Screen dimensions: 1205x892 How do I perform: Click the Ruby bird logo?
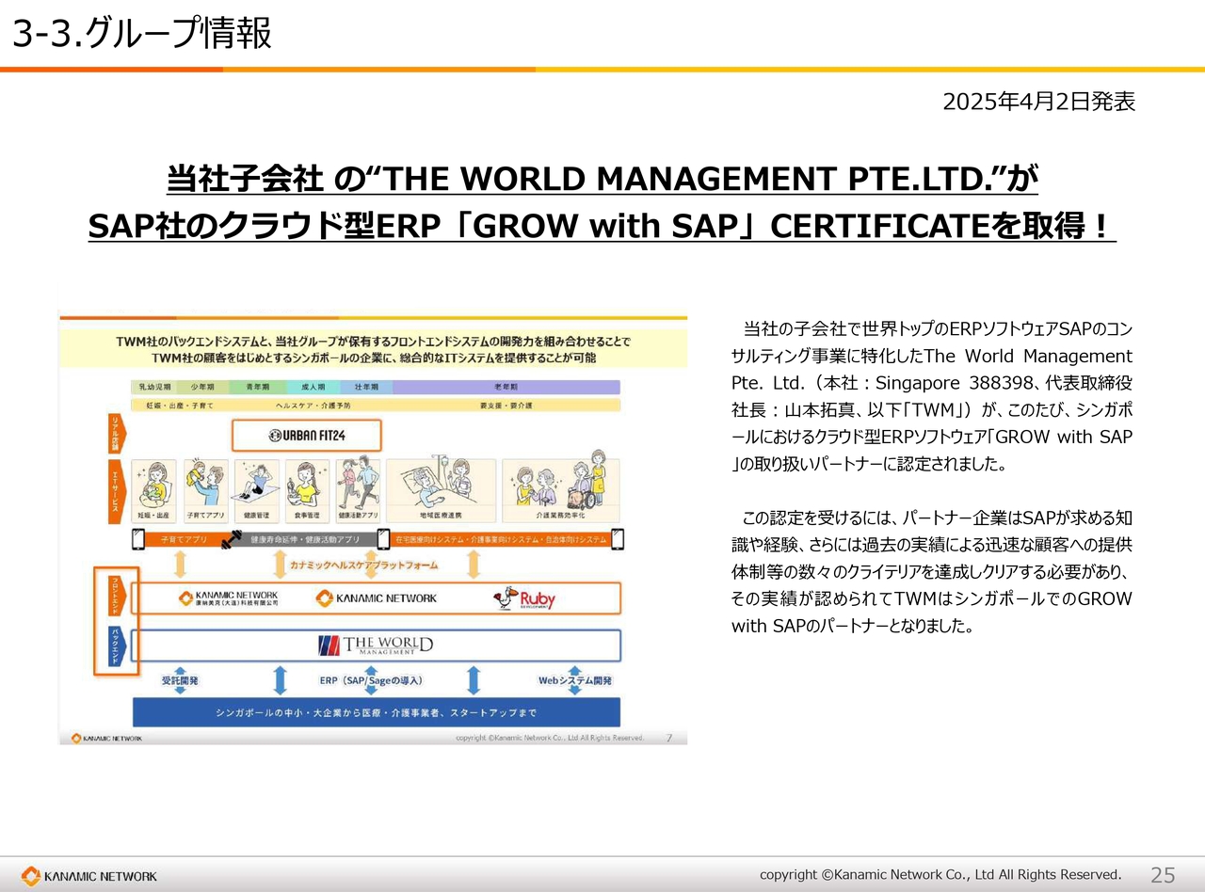524,598
